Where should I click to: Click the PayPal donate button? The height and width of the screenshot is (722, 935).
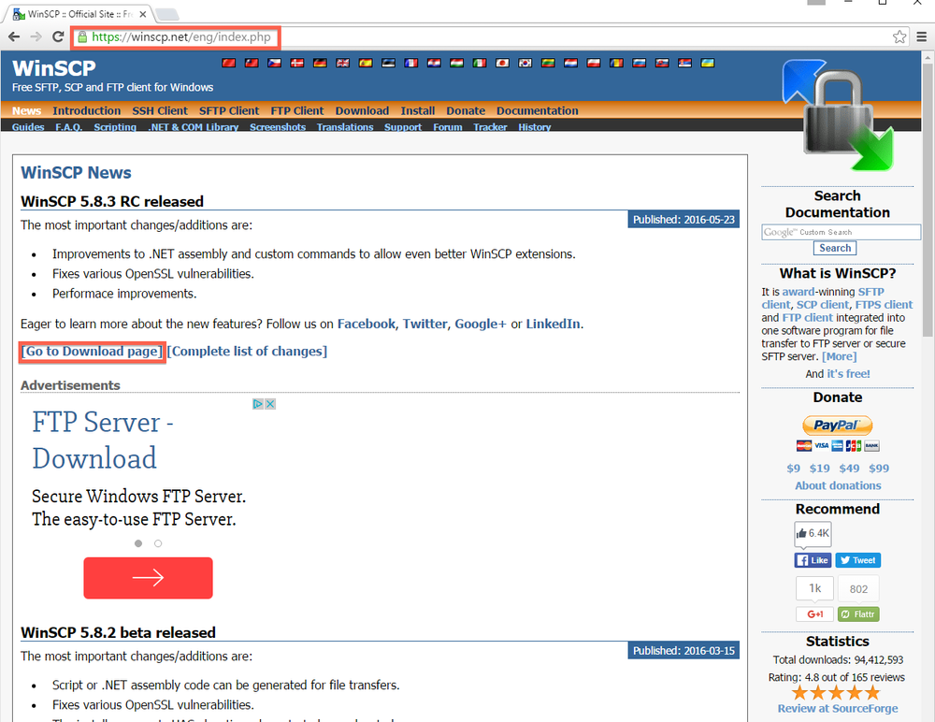point(837,425)
